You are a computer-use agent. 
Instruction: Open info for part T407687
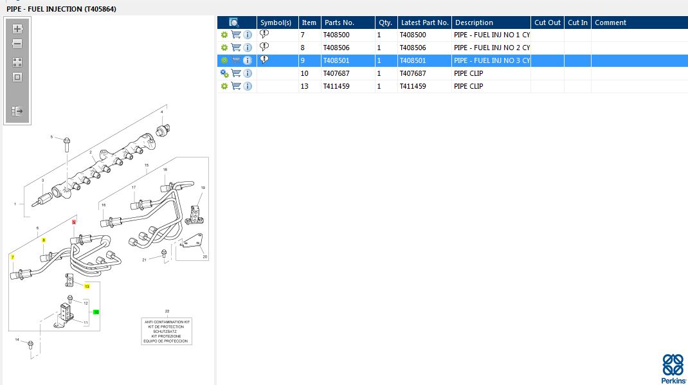click(248, 73)
